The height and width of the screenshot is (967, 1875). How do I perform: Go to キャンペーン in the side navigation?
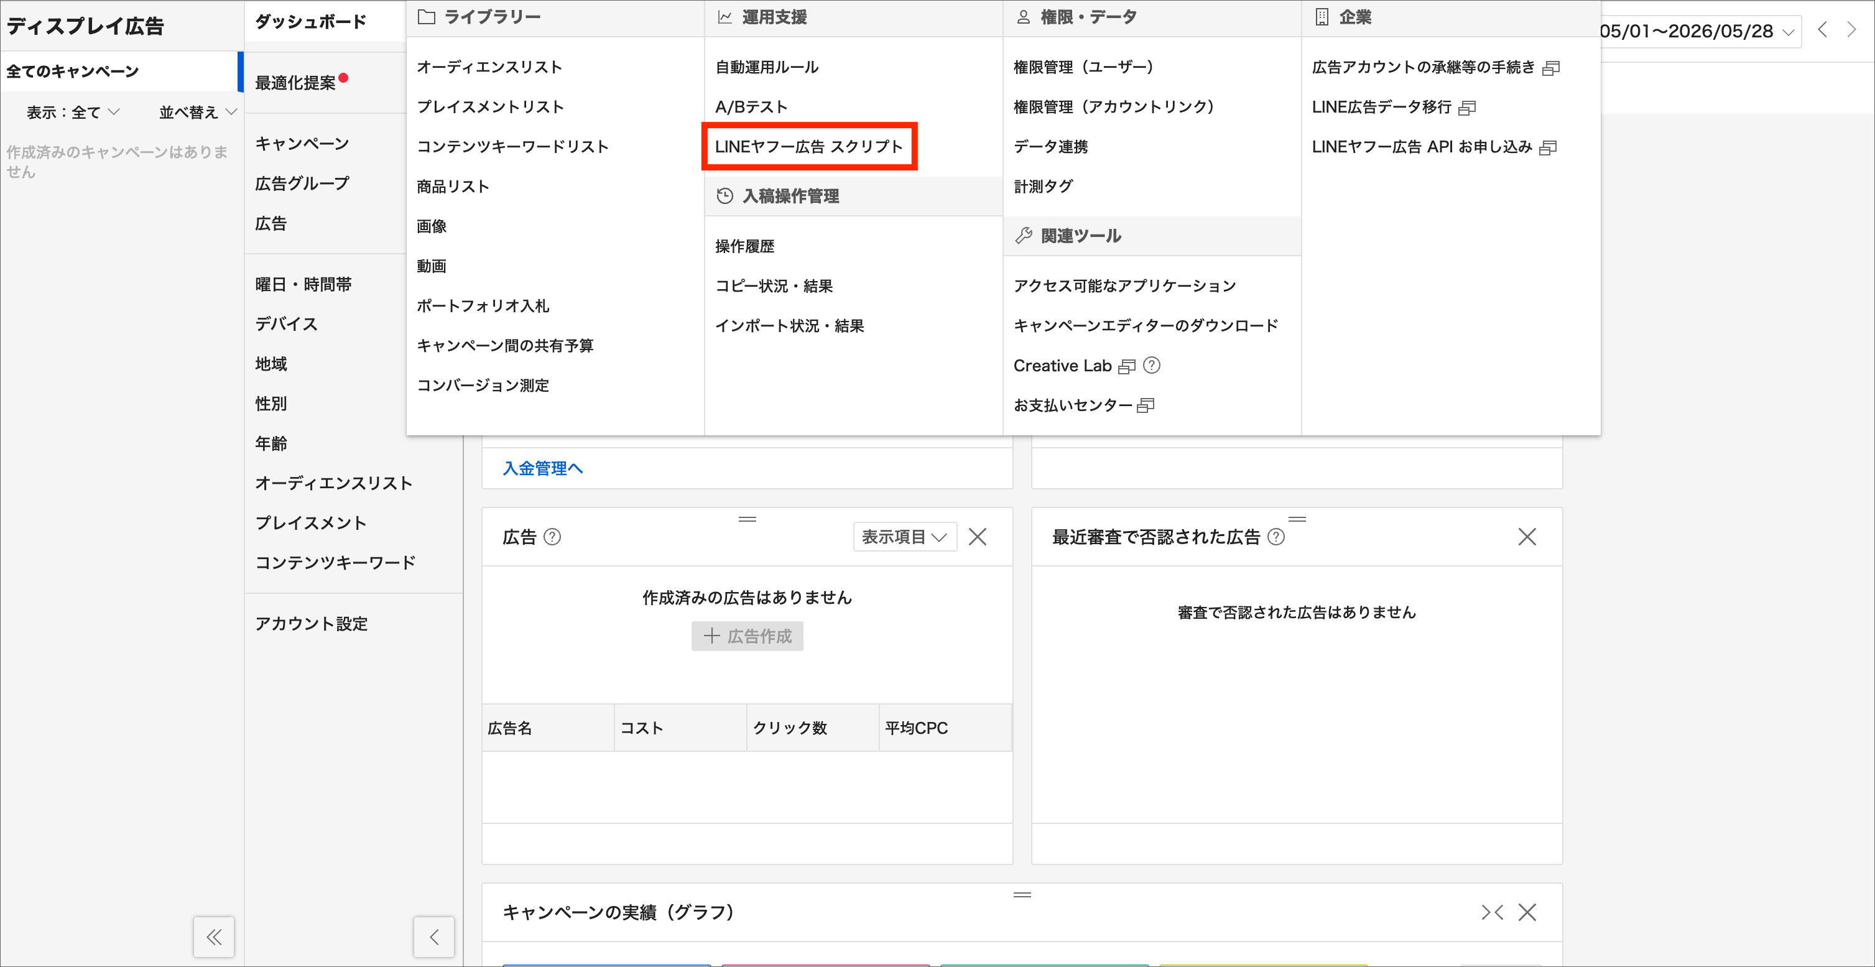point(302,144)
